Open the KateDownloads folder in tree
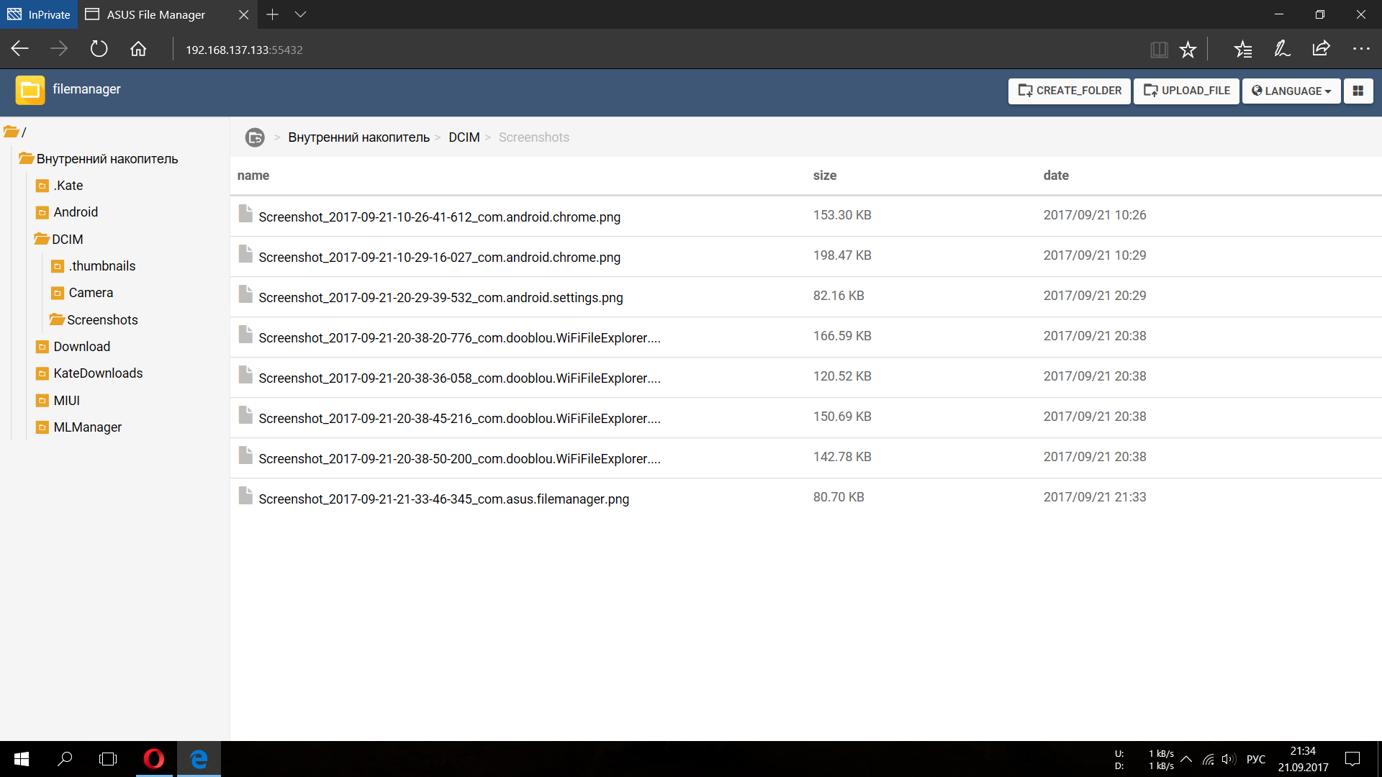 (x=90, y=373)
